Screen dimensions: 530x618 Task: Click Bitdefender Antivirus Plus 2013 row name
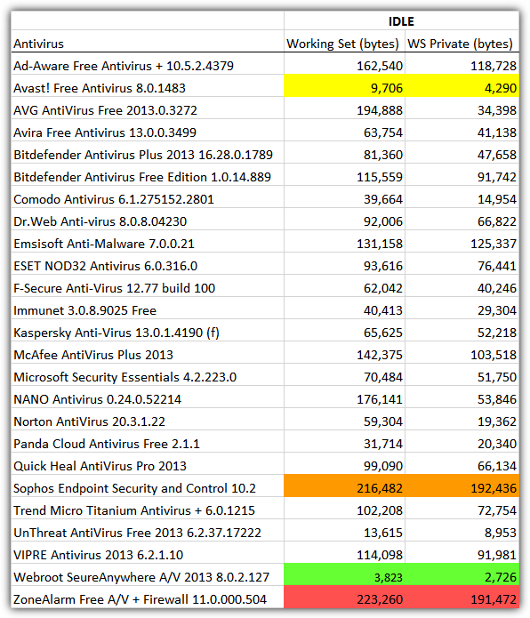coord(143,155)
